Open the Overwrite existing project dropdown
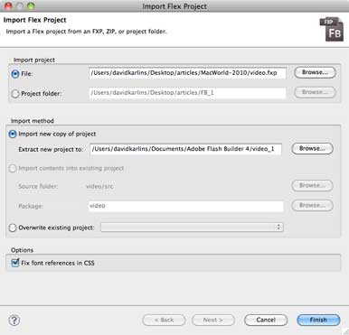The height and width of the screenshot is (335, 349). pos(192,228)
